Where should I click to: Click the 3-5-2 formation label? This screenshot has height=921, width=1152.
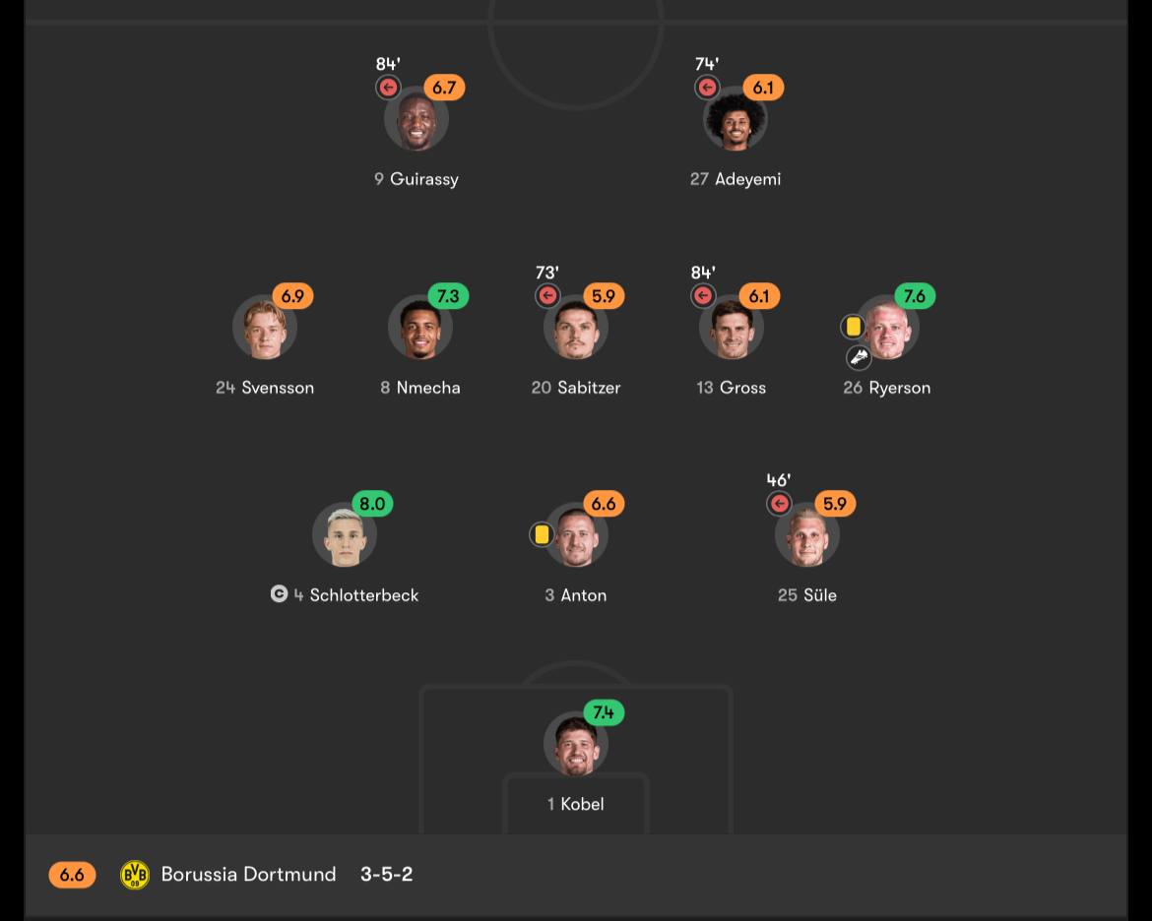386,875
